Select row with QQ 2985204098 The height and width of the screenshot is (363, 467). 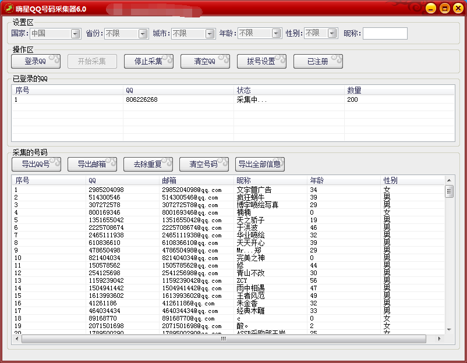coord(106,190)
